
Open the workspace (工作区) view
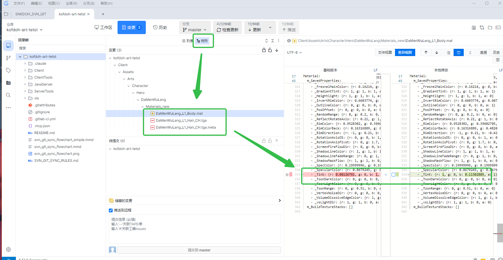click(x=103, y=27)
